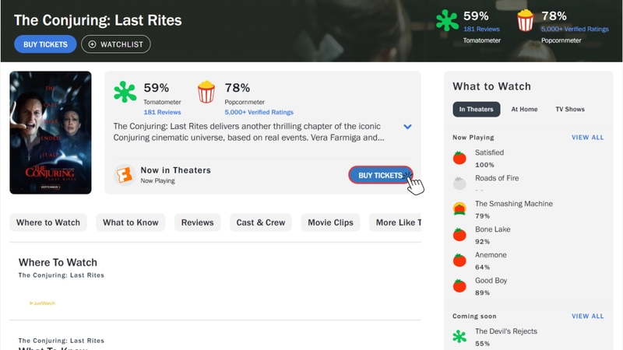Switch to the At Home tab

tap(524, 110)
